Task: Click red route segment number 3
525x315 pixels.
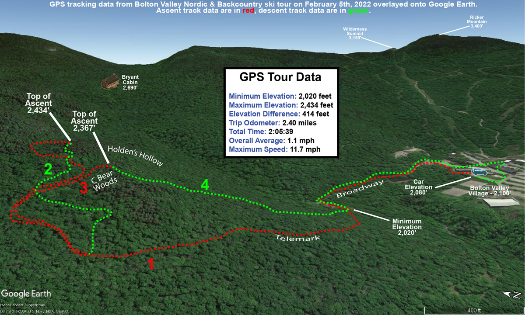Action: [x=84, y=187]
